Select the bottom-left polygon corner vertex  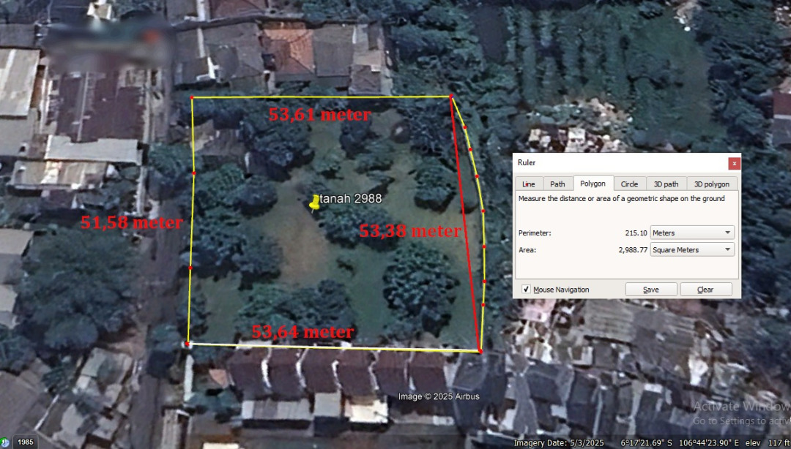(x=187, y=344)
